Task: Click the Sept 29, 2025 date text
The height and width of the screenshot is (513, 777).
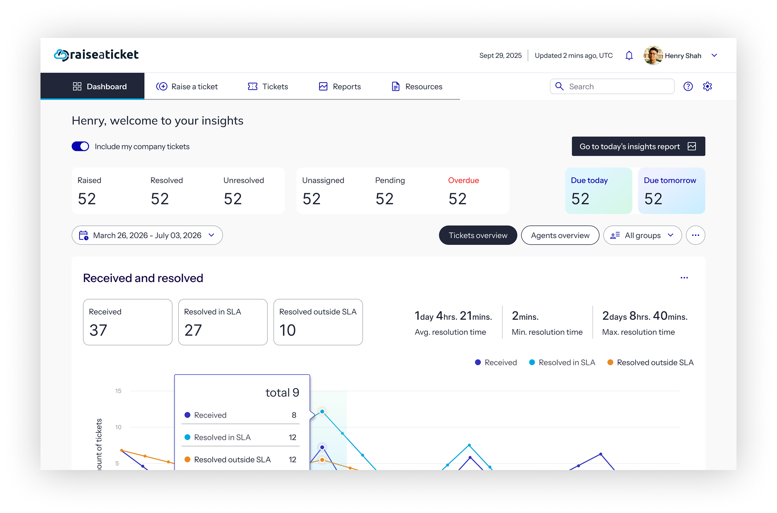Action: 500,56
